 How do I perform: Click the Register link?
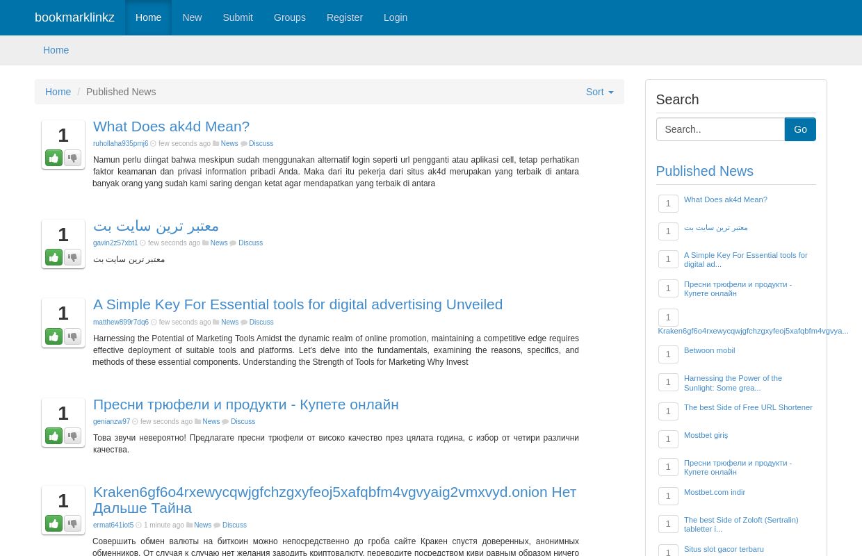point(344,17)
